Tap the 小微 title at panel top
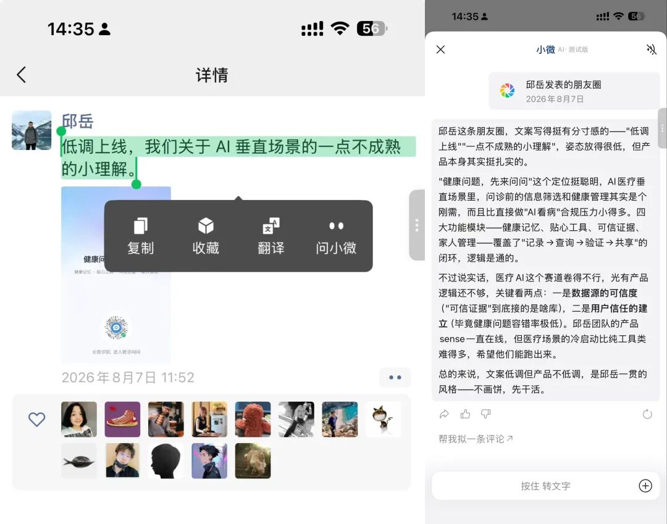The width and height of the screenshot is (667, 524). click(545, 50)
